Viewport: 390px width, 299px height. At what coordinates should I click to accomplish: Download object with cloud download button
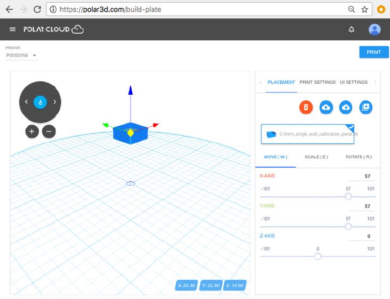pos(346,107)
